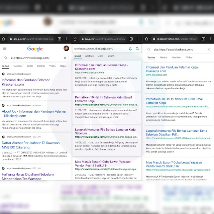Click Yahoo green URL www.kilaskerja.com under first result

click(156, 75)
